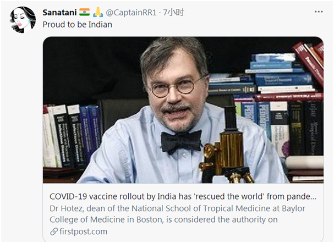Screen dimensions: 334x243
Task: Click the Sanatani profile avatar picture
Action: [23, 20]
